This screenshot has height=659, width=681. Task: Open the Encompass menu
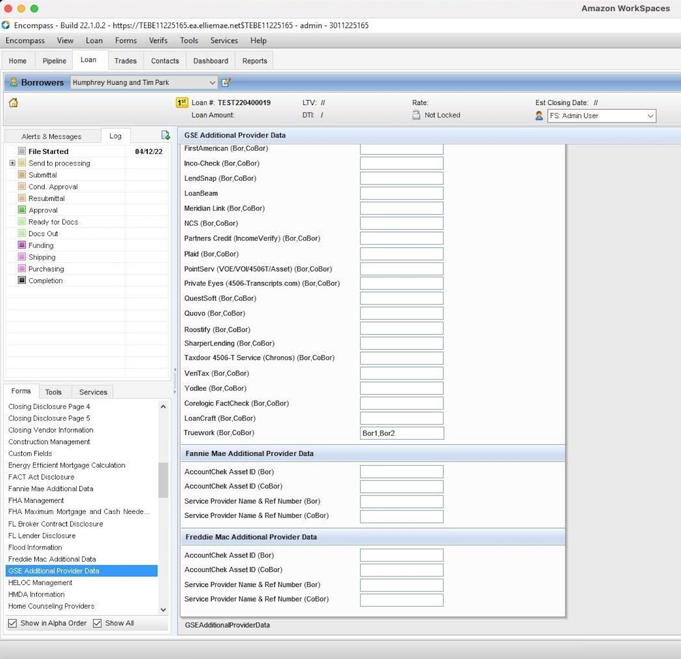pos(25,41)
